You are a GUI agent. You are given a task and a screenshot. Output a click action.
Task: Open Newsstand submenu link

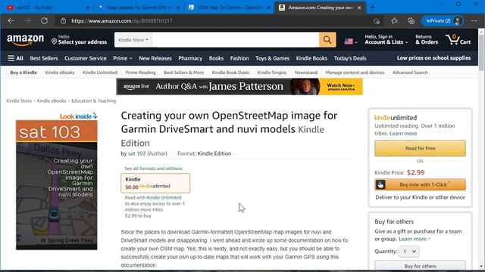tap(306, 73)
